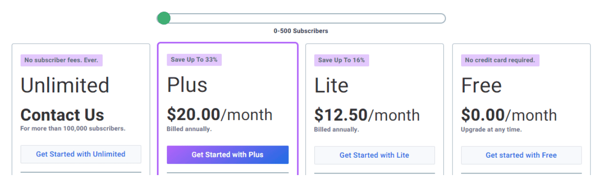Click the 0-500 Subscribers label
The width and height of the screenshot is (605, 184).
click(301, 31)
